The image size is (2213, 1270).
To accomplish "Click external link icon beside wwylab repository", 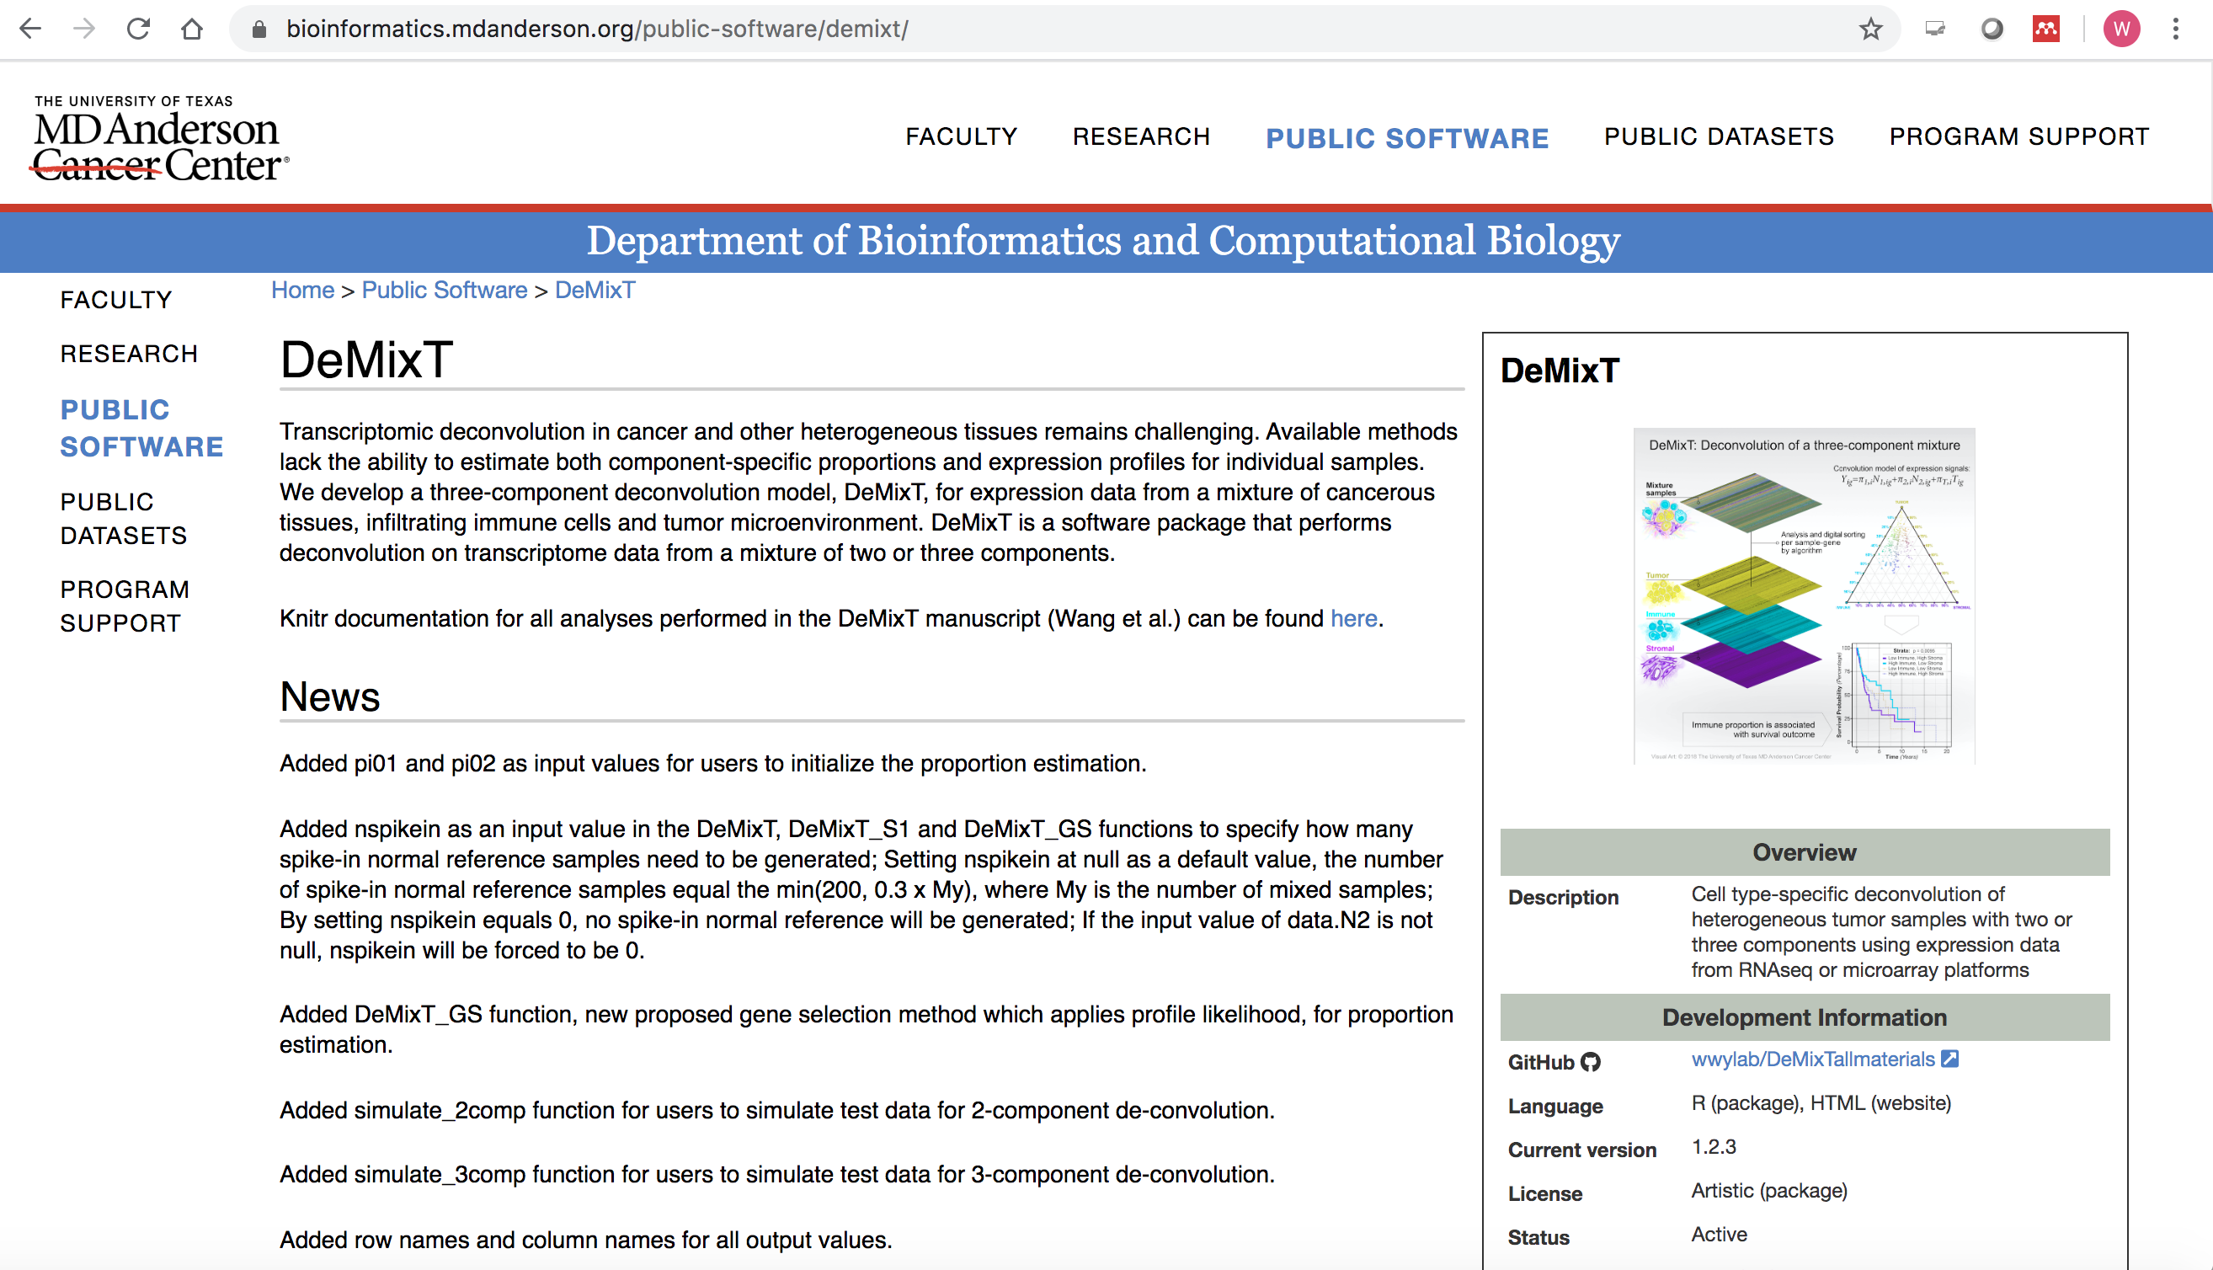I will [x=1949, y=1058].
